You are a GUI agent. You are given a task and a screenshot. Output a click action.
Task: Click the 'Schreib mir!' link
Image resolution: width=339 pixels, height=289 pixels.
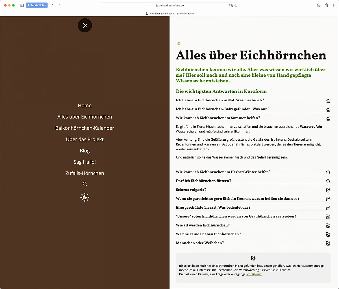(254, 274)
